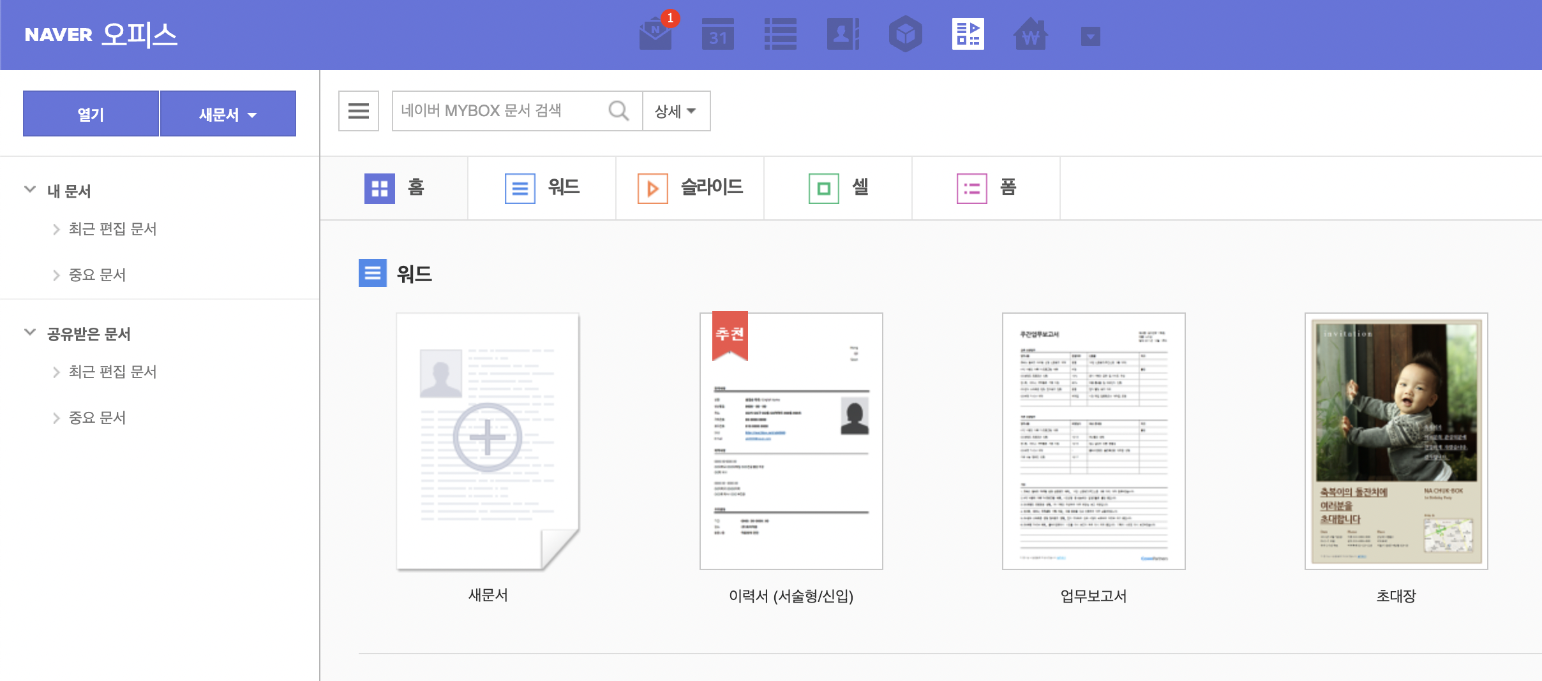1542x681 pixels.
Task: Open the 업무보고서 template thumbnail
Action: (1094, 441)
